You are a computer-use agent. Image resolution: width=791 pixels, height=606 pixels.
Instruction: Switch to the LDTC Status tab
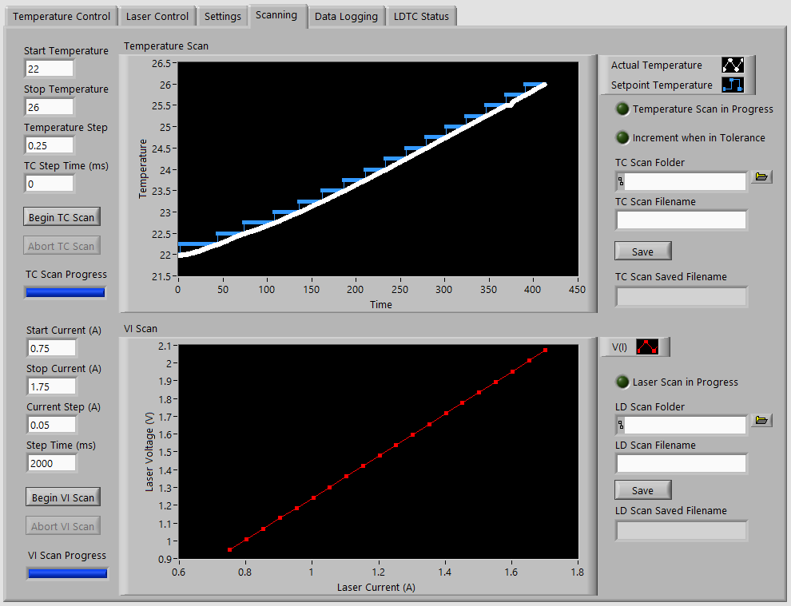click(x=421, y=17)
